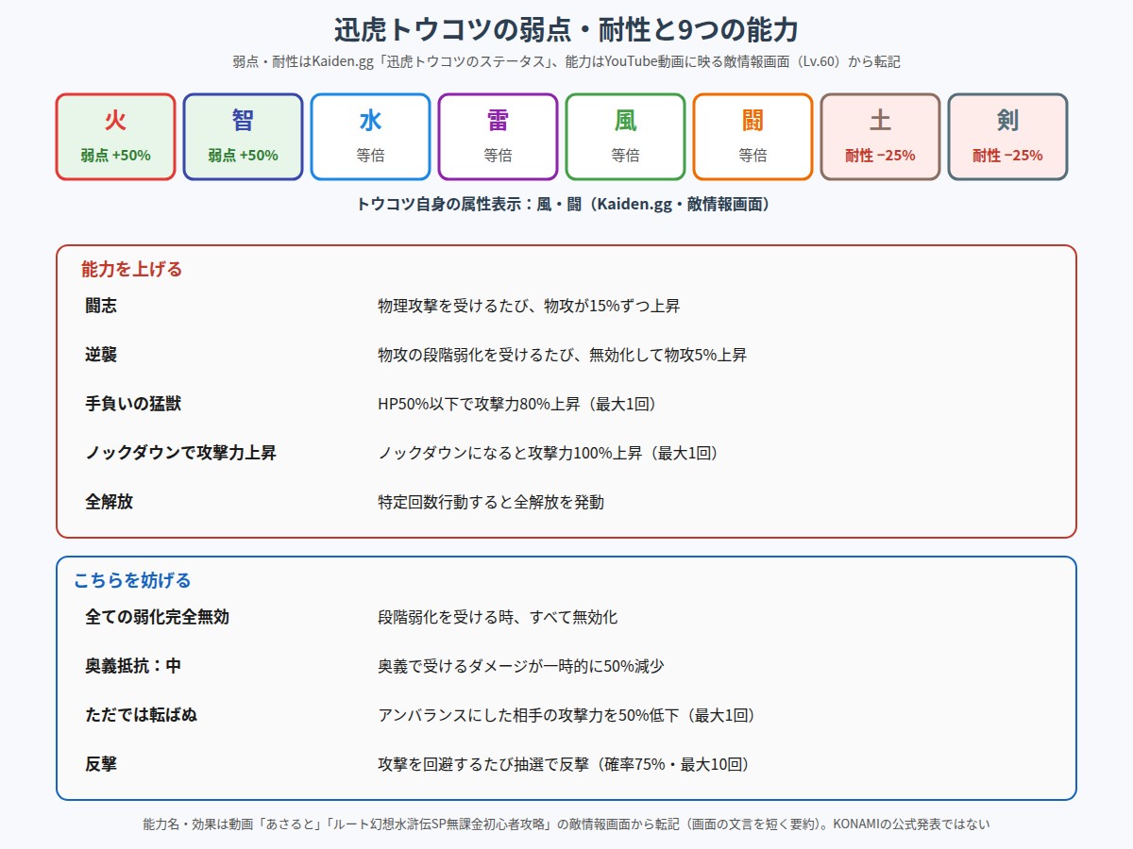
Task: Click the title 迅虎トウコツの弱点・耐性と9つの能力
Action: point(566,30)
